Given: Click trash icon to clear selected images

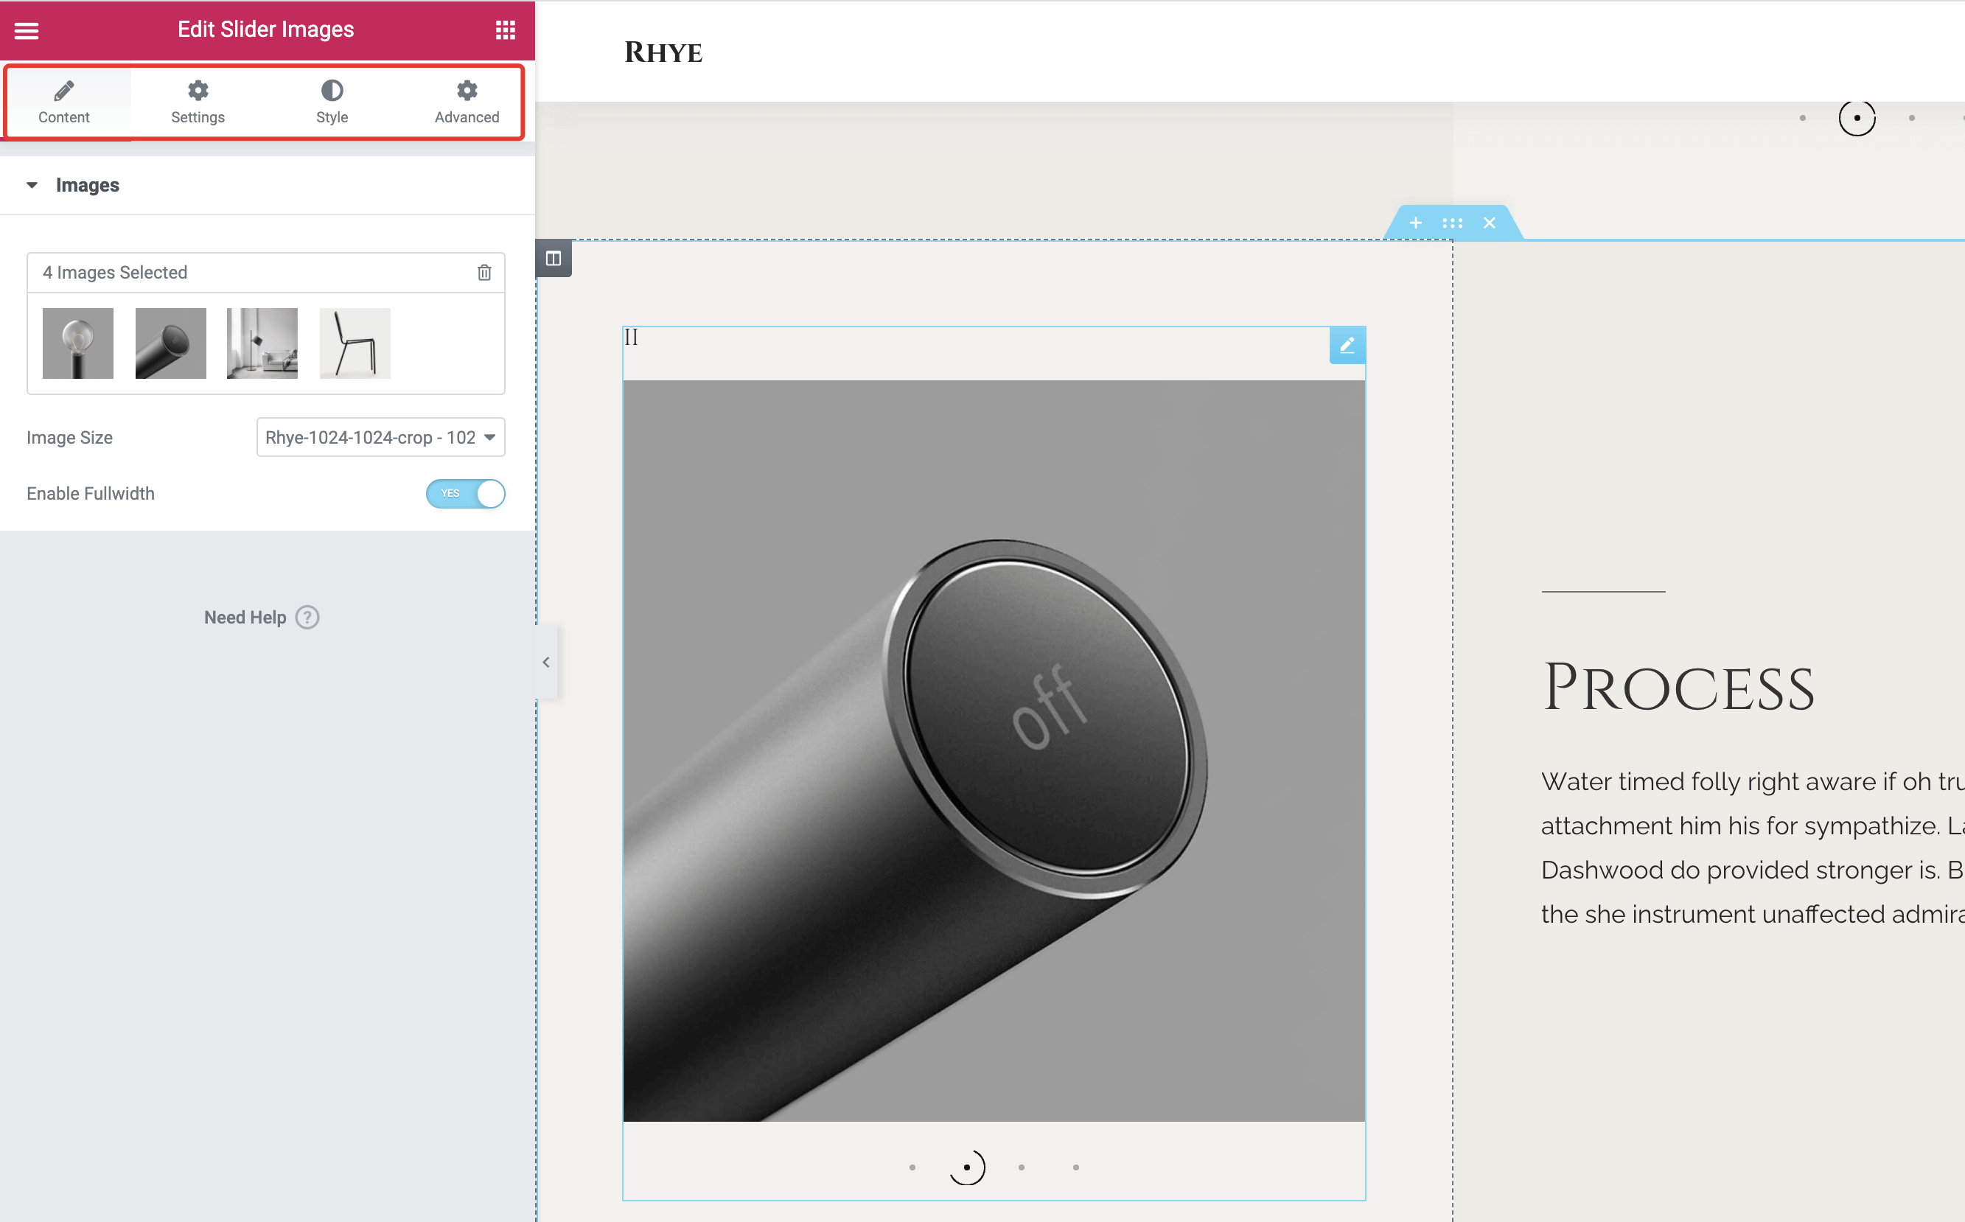Looking at the screenshot, I should (x=484, y=273).
